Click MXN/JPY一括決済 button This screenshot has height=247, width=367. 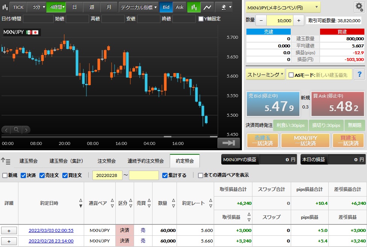(x=305, y=140)
